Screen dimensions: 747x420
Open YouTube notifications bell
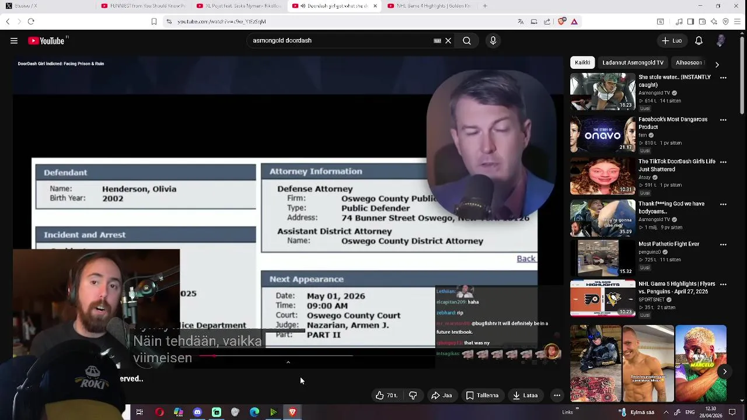pos(699,41)
